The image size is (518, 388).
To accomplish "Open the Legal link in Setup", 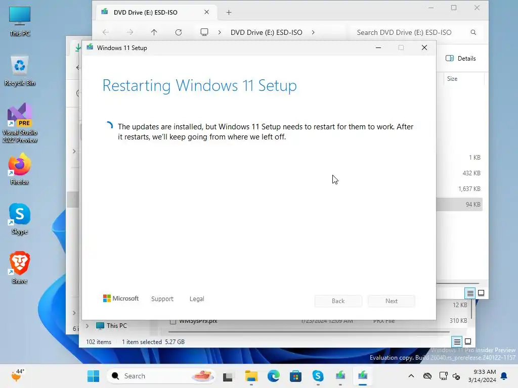I will pyautogui.click(x=197, y=299).
